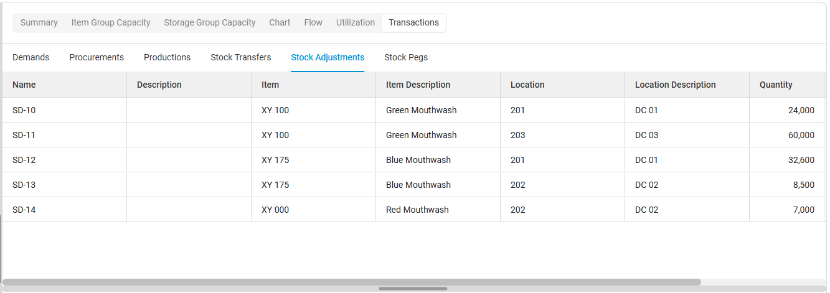Switch to the Procurements sub-tab
The image size is (830, 293).
click(97, 57)
